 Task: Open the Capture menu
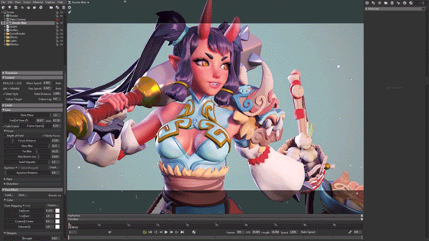(51, 2)
